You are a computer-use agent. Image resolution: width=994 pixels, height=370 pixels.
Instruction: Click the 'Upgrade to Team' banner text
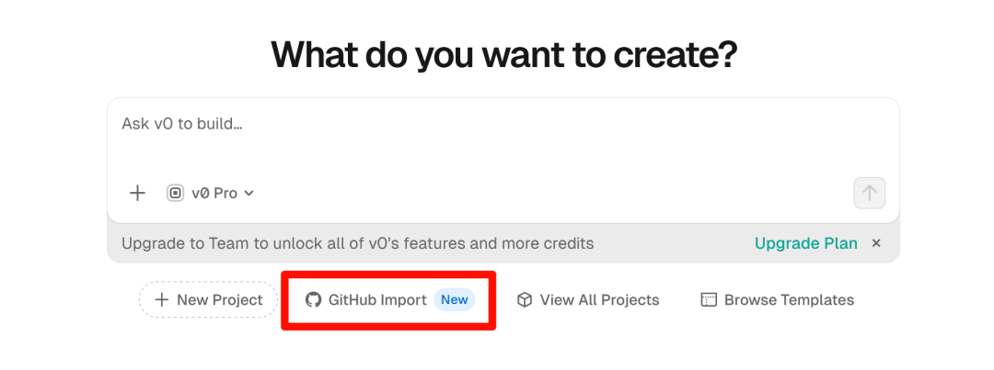pos(357,243)
